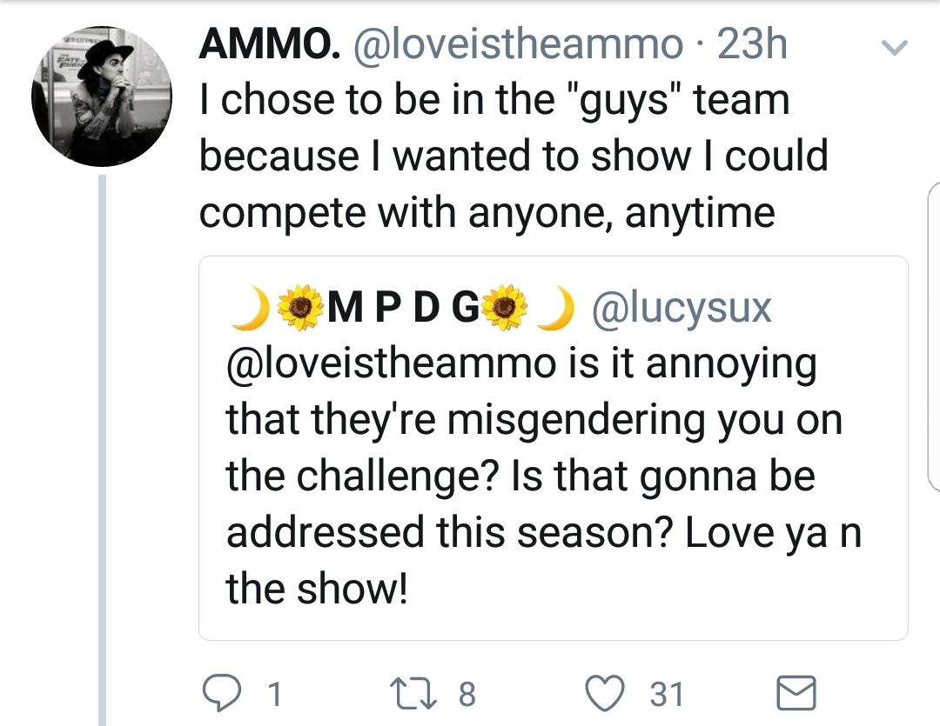Click the reply speech bubble icon
The width and height of the screenshot is (940, 726).
coord(222,692)
